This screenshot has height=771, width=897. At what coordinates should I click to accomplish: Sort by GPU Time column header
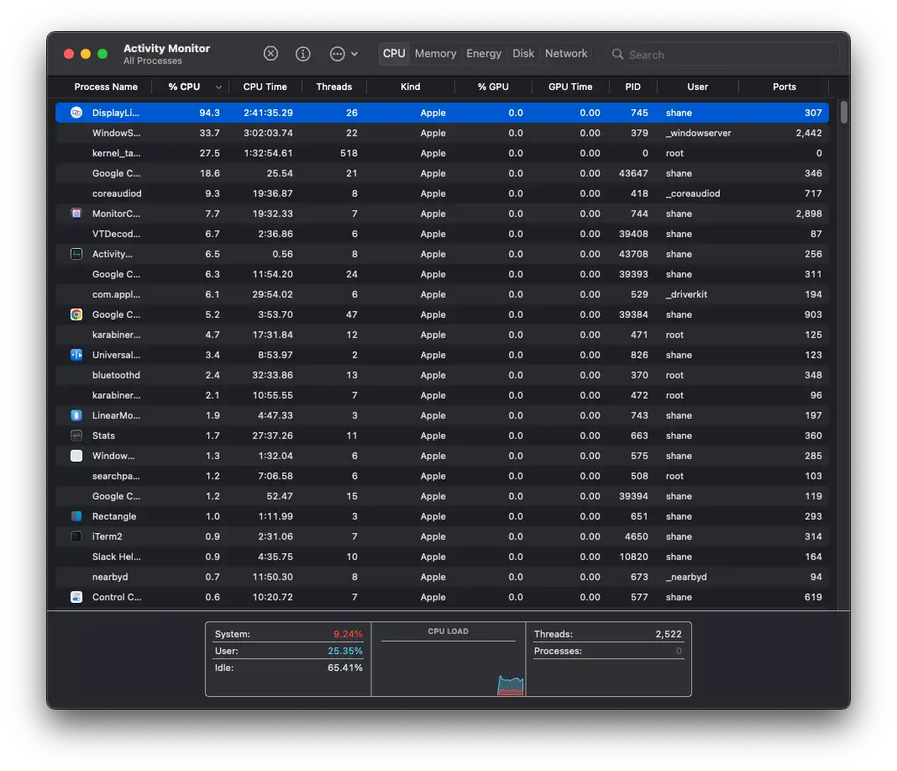tap(570, 87)
